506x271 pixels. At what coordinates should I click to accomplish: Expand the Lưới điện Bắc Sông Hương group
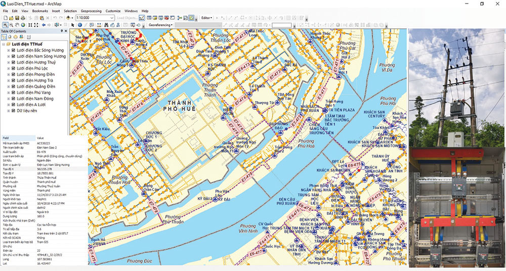(x=9, y=51)
